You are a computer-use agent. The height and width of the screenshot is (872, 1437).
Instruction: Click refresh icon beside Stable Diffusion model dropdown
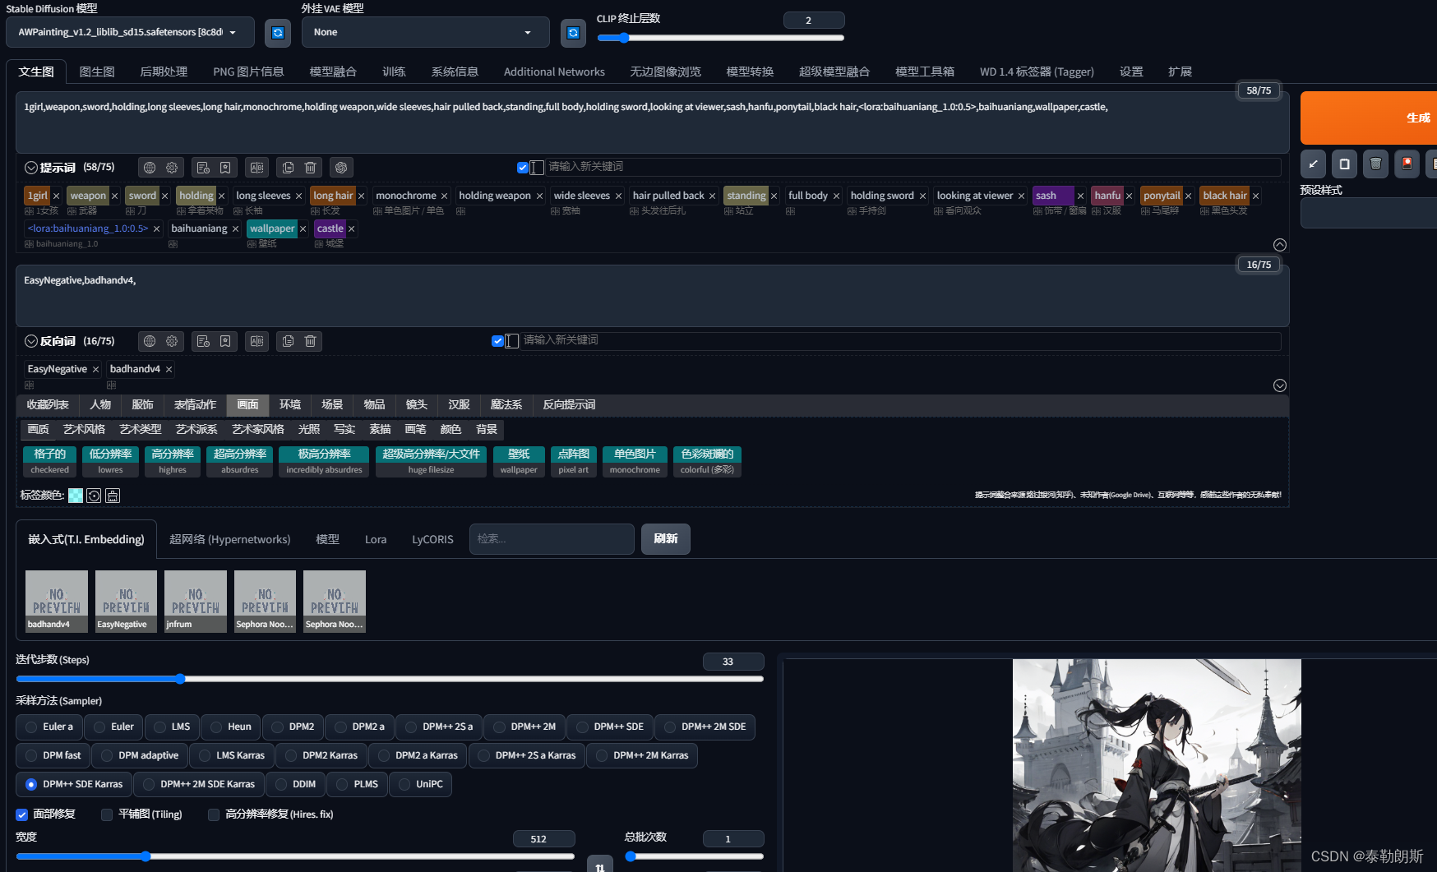(x=278, y=33)
